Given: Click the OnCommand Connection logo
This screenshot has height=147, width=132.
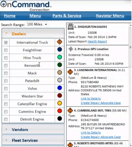Looking at the screenshot, I should coord(26,6).
